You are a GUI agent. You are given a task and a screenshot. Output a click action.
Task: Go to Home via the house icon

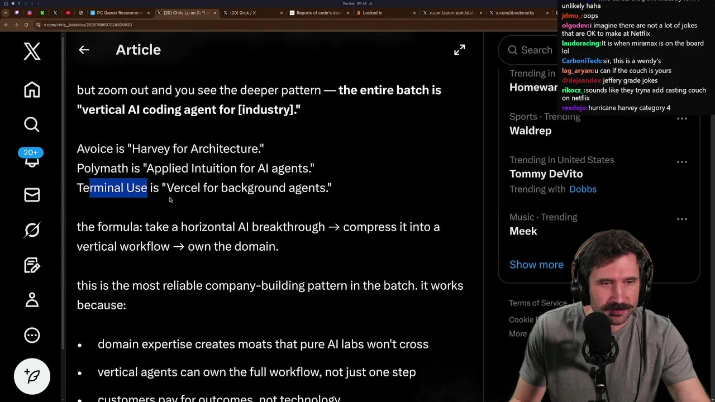pos(32,89)
